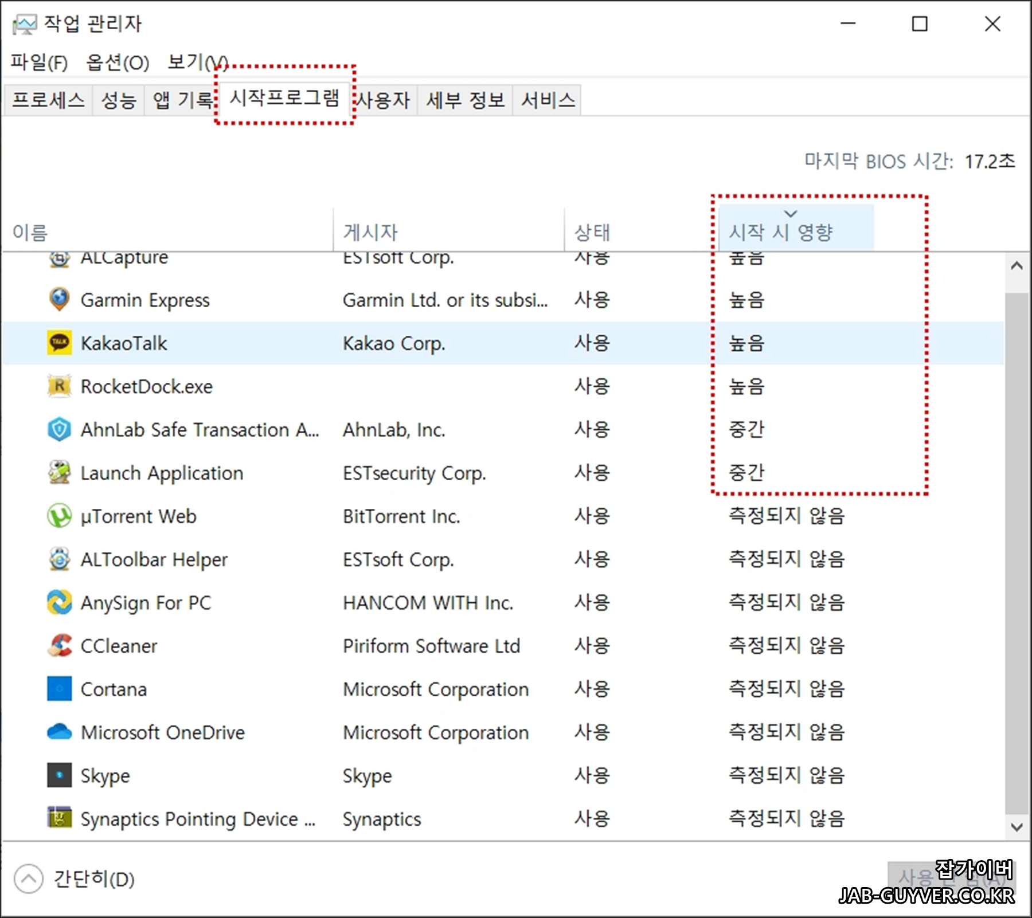Select the µTorrent Web row name

pos(138,516)
